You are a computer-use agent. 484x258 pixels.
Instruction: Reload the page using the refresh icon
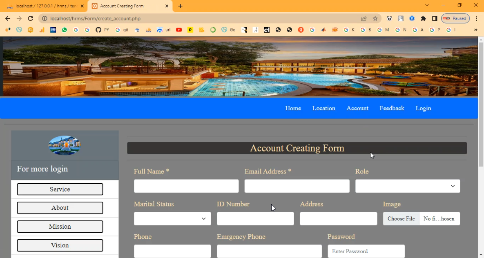pos(30,18)
